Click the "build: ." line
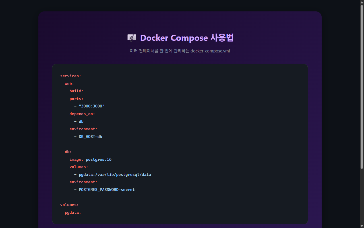 coord(78,91)
